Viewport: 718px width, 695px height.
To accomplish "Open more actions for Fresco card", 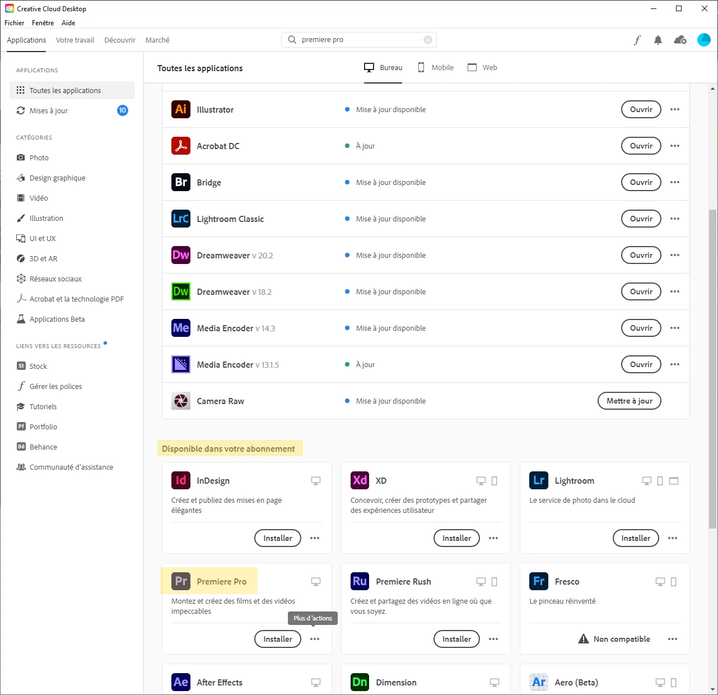I will tap(673, 639).
